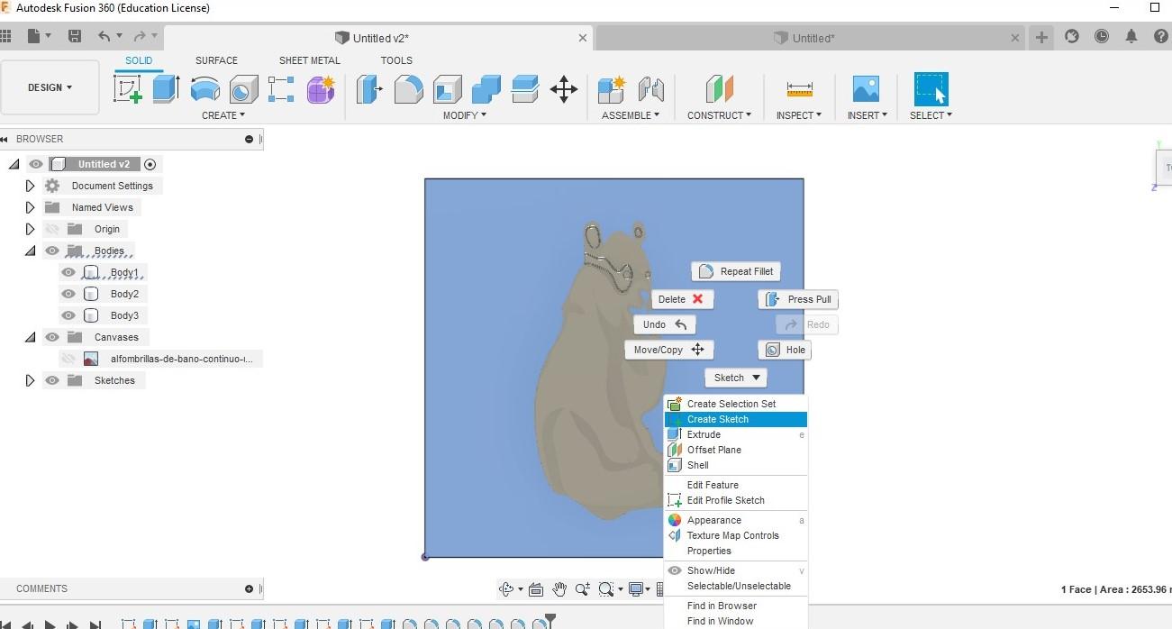Toggle visibility of Body3
Screen dimensions: 1172x629
(x=68, y=315)
